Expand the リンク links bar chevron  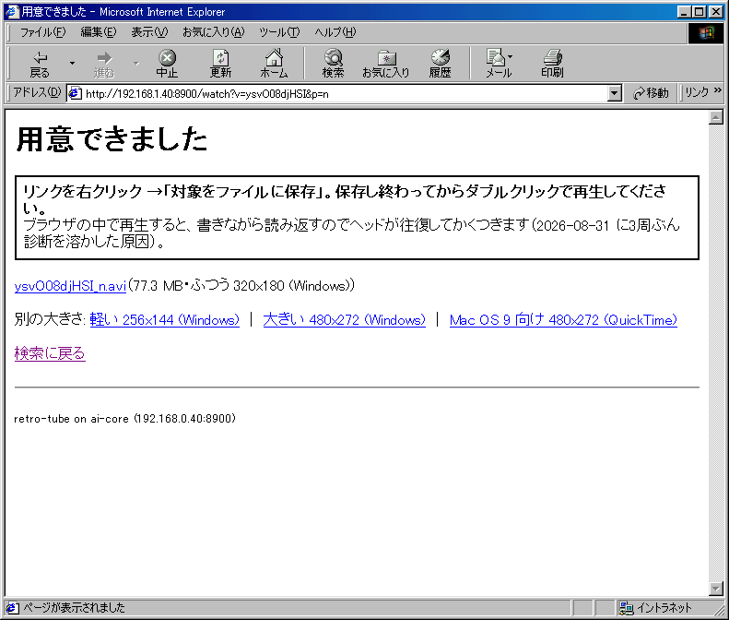pyautogui.click(x=717, y=90)
